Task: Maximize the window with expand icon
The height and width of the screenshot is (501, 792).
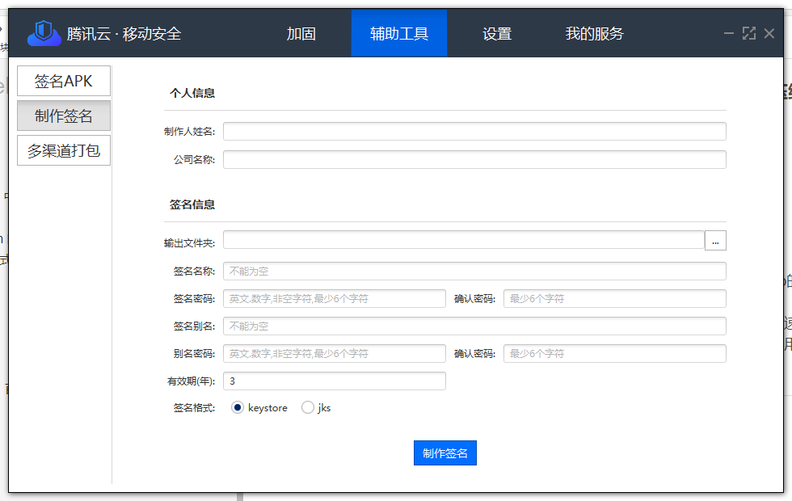Action: [x=749, y=33]
